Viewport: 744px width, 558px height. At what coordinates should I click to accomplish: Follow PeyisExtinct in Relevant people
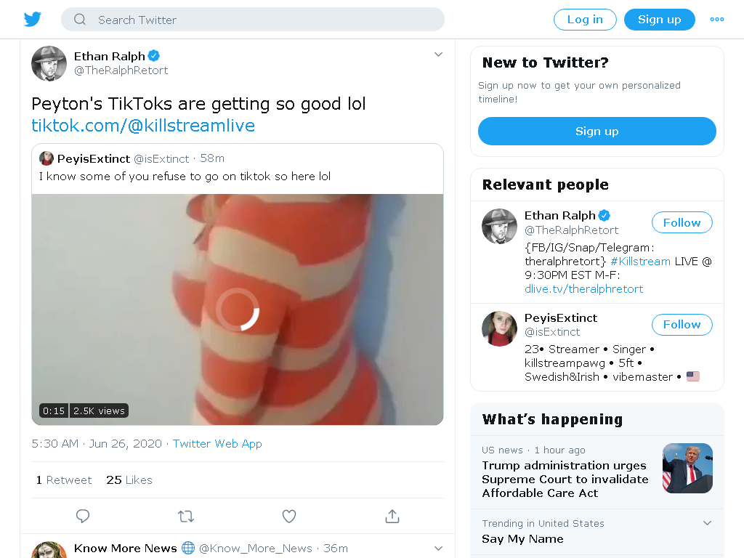tap(682, 325)
